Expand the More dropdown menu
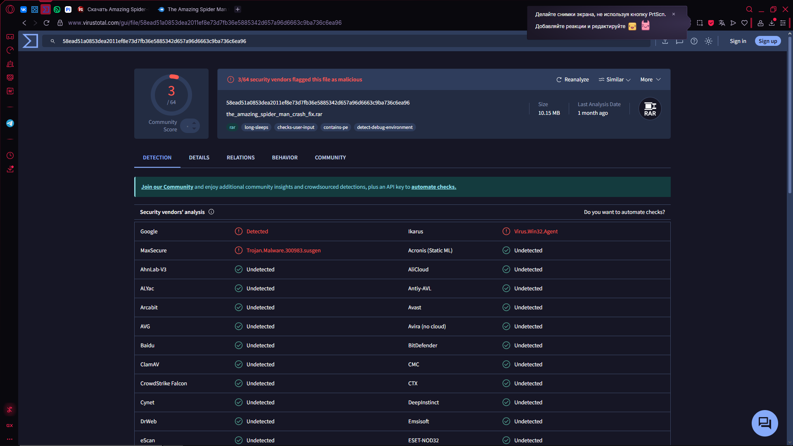 651,79
